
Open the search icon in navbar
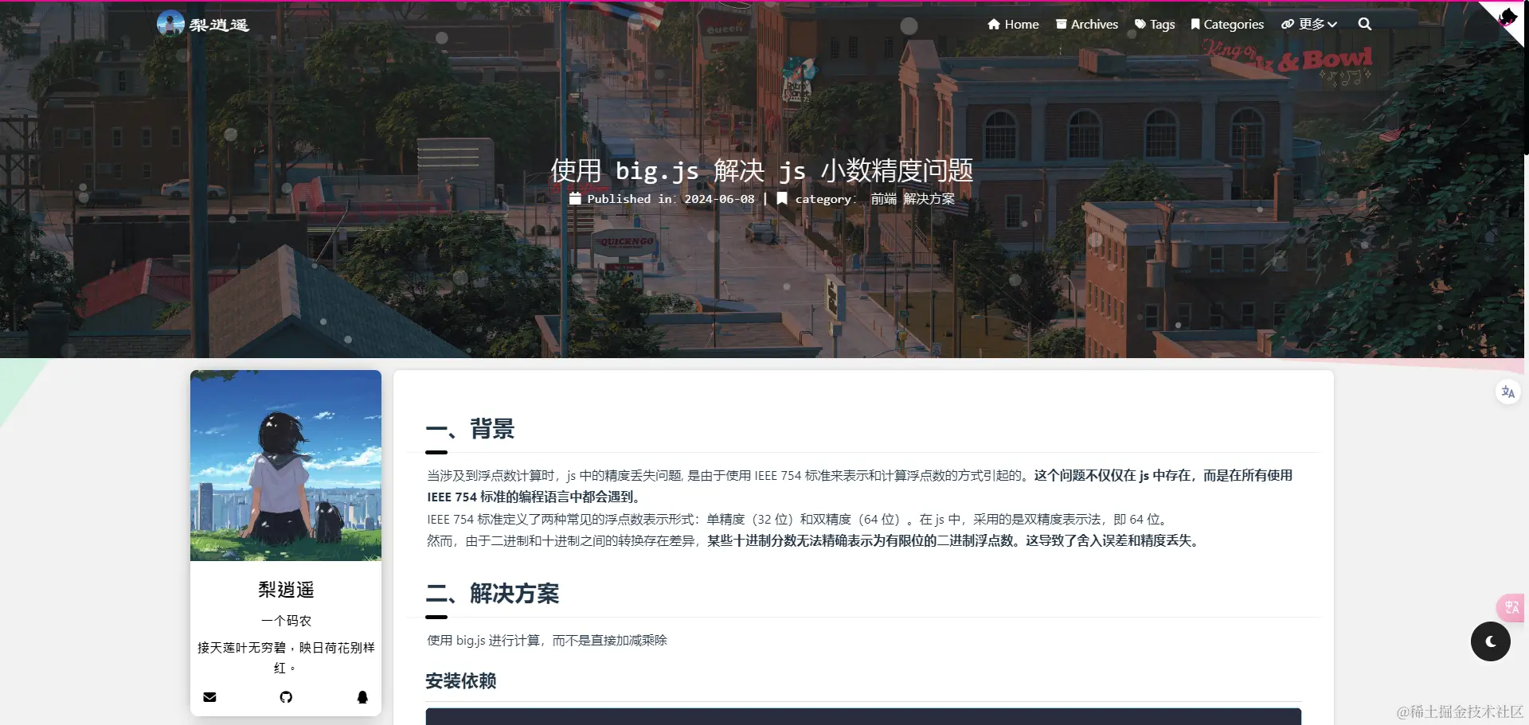(x=1364, y=24)
